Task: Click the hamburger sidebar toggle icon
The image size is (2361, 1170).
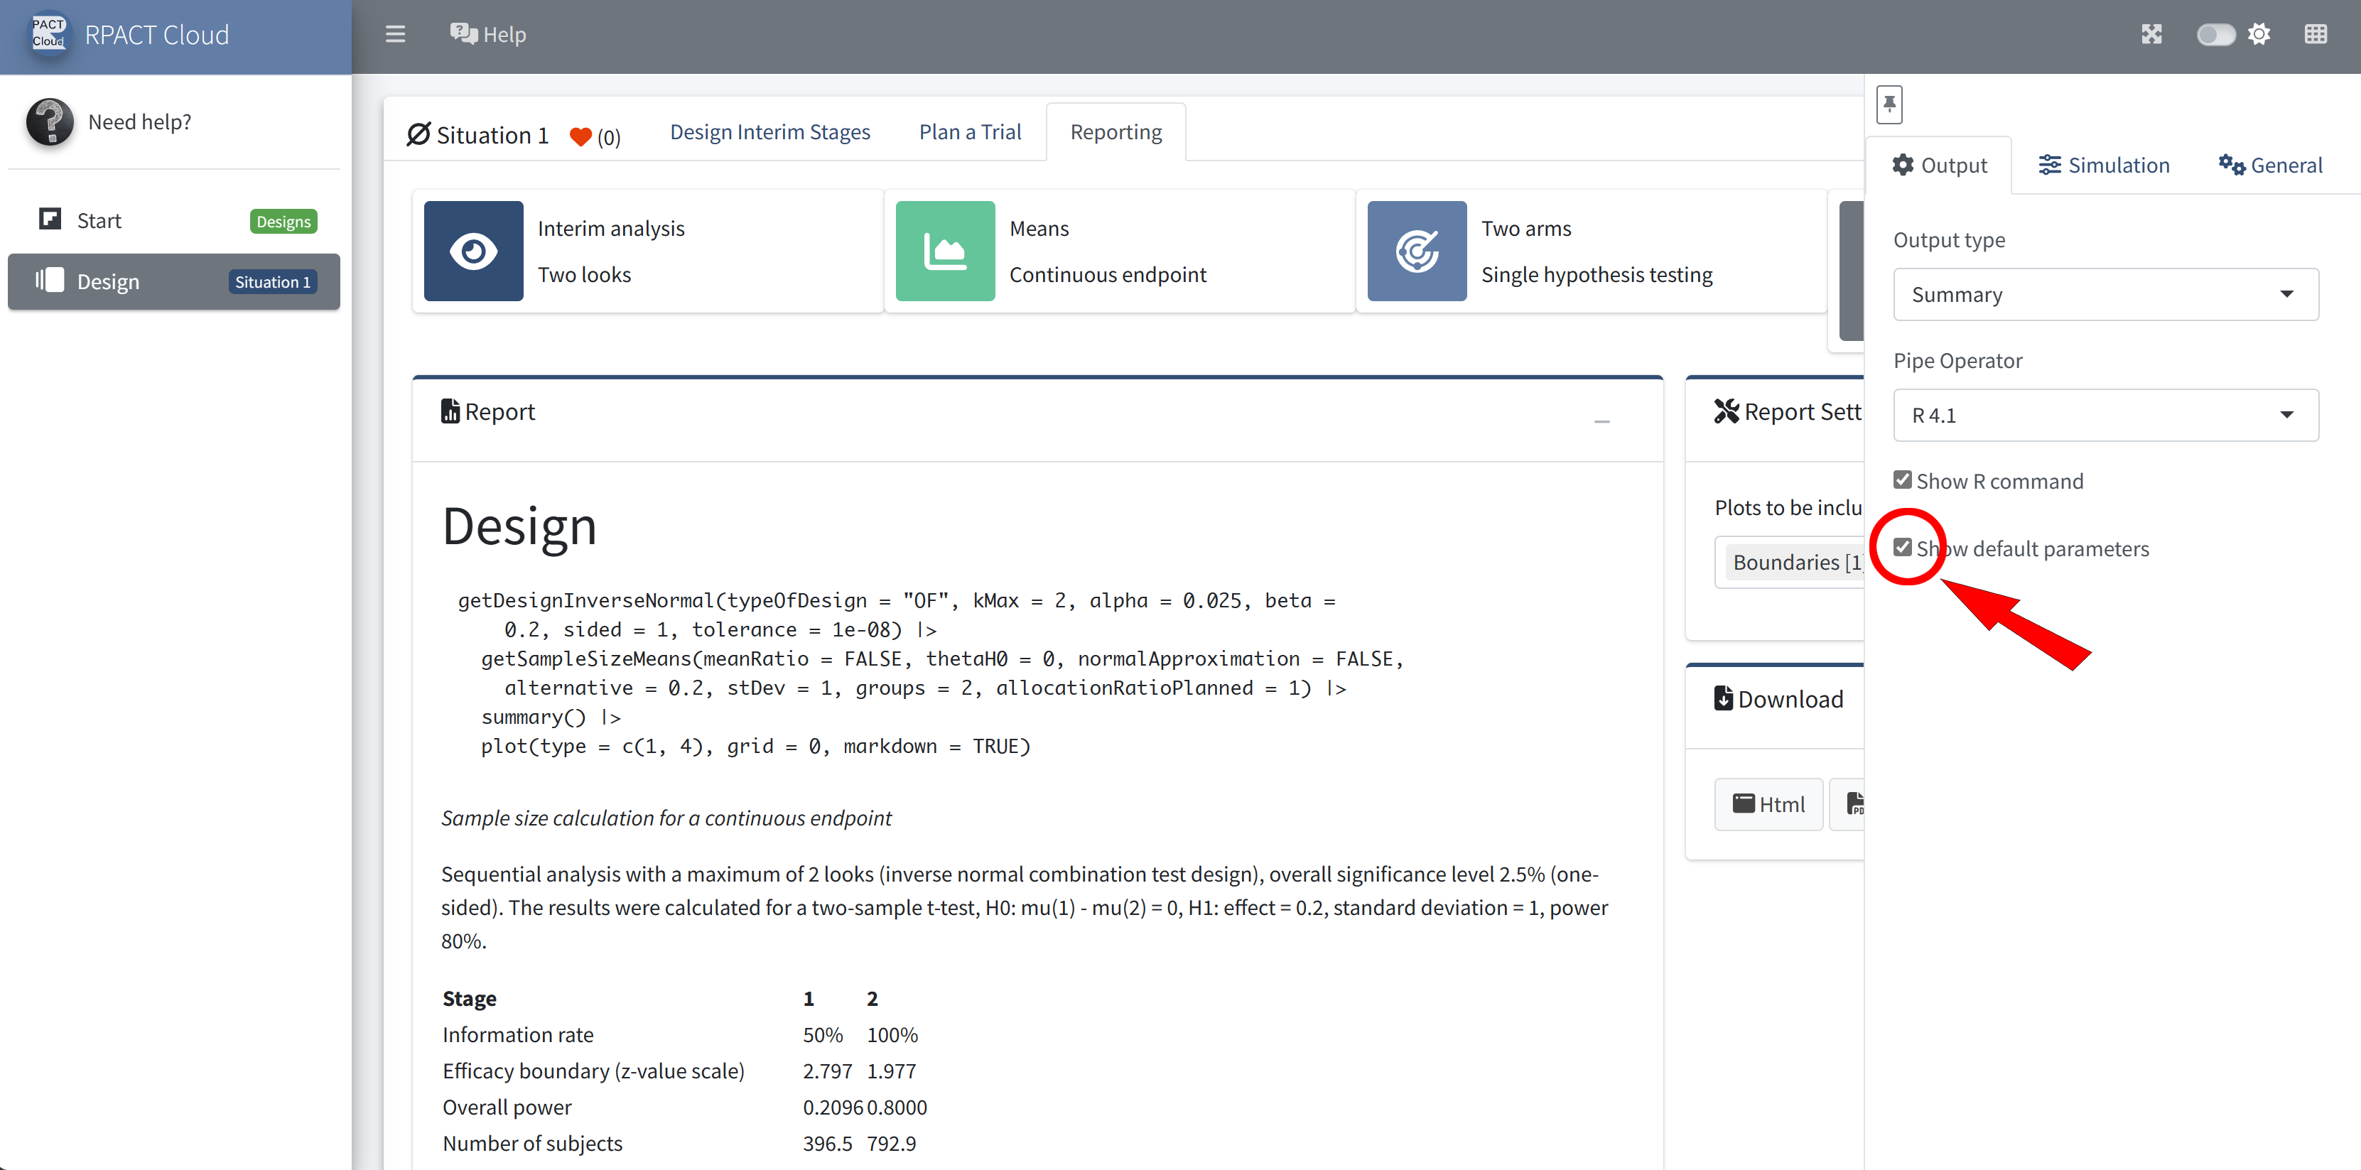Action: point(395,35)
